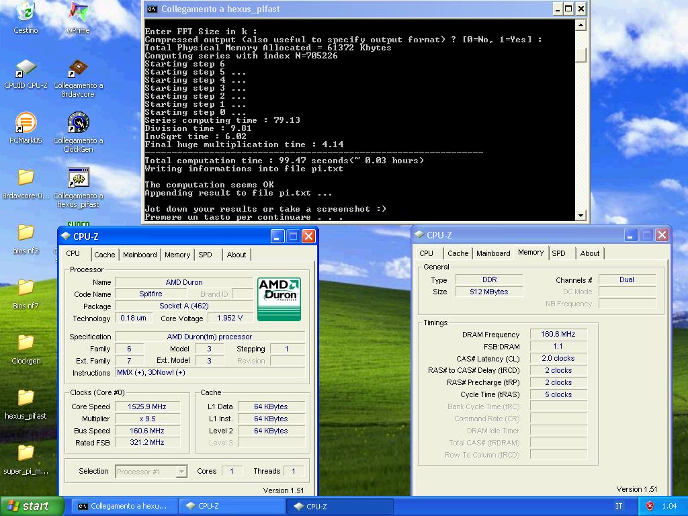Click the Level 2 cache 64 KBytes value

coord(271,431)
